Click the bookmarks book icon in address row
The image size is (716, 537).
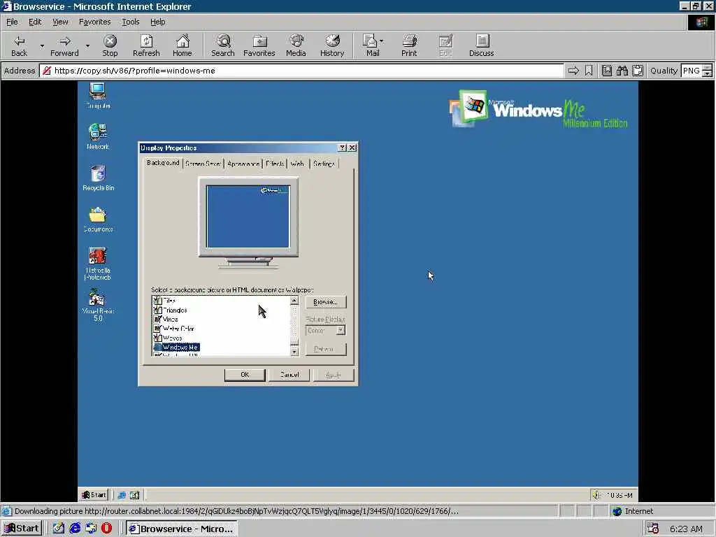pos(606,71)
